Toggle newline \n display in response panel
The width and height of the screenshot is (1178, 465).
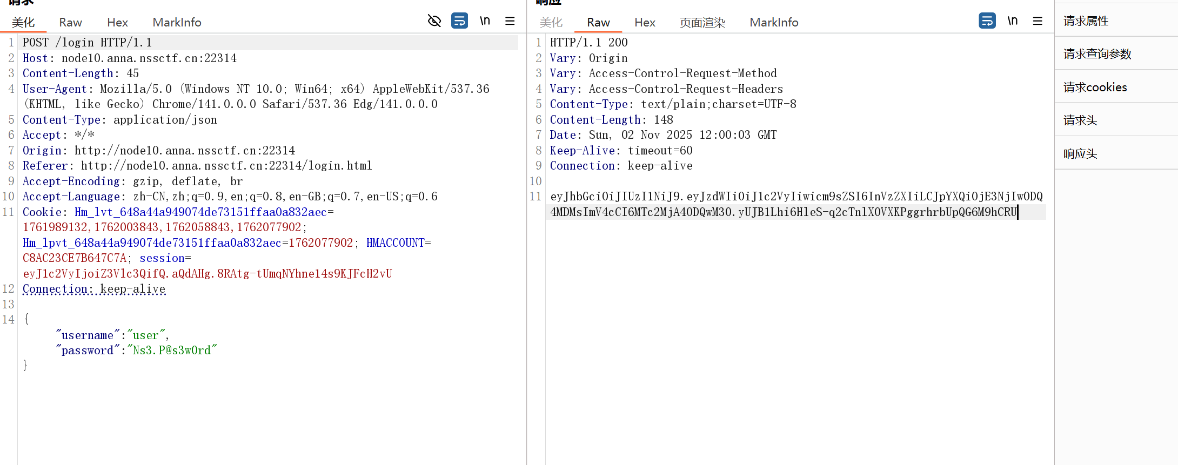[1012, 21]
